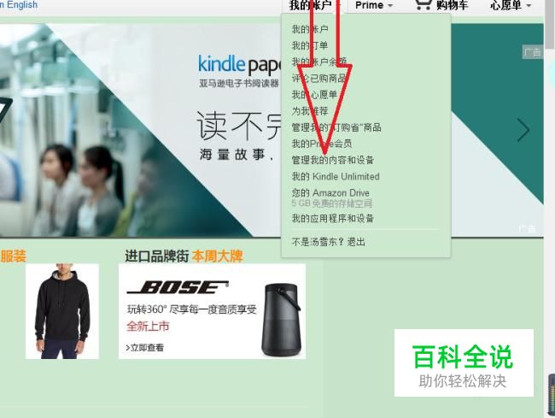Expand the 心愿单 dropdown arrow

tap(529, 5)
